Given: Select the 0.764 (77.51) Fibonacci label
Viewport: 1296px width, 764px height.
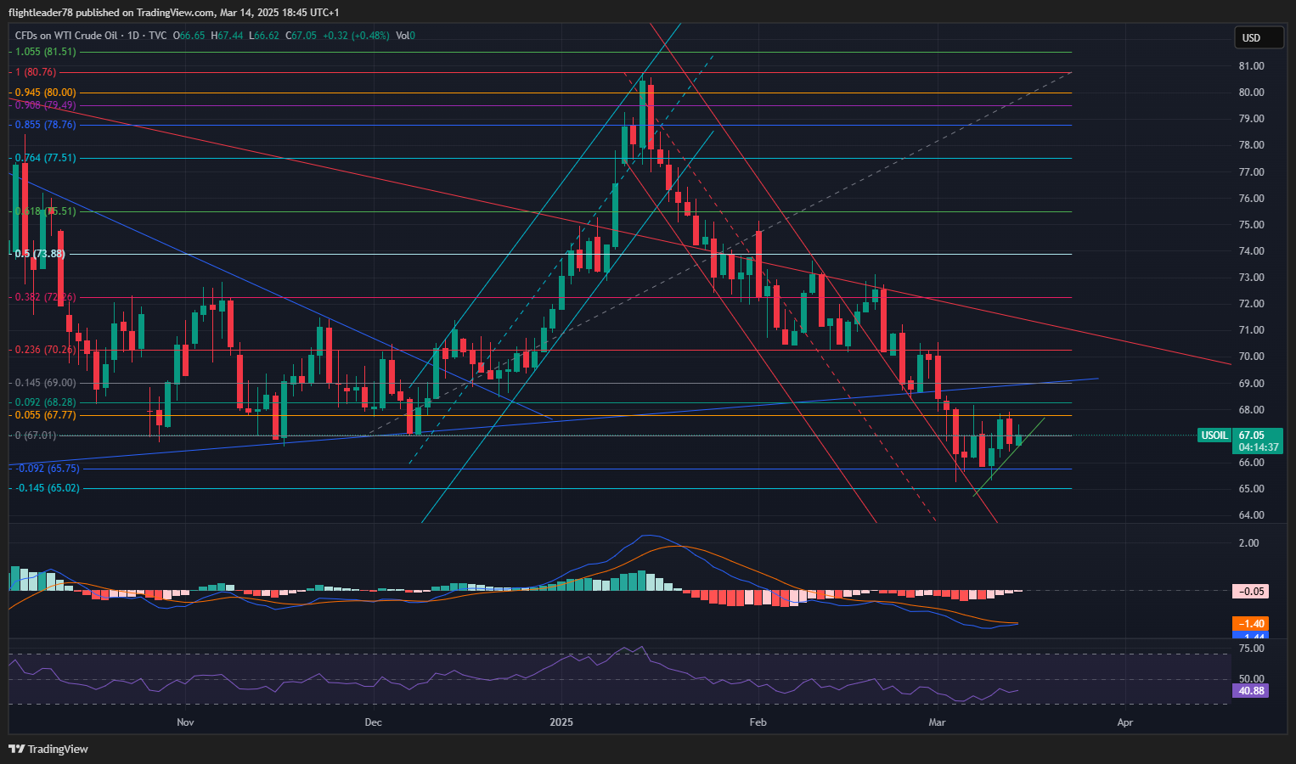Looking at the screenshot, I should [x=46, y=158].
